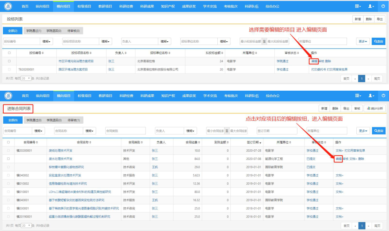The height and width of the screenshot is (231, 389).
Task: Expand the 更多 dropdown in 进账合同列表
Action: (363, 131)
